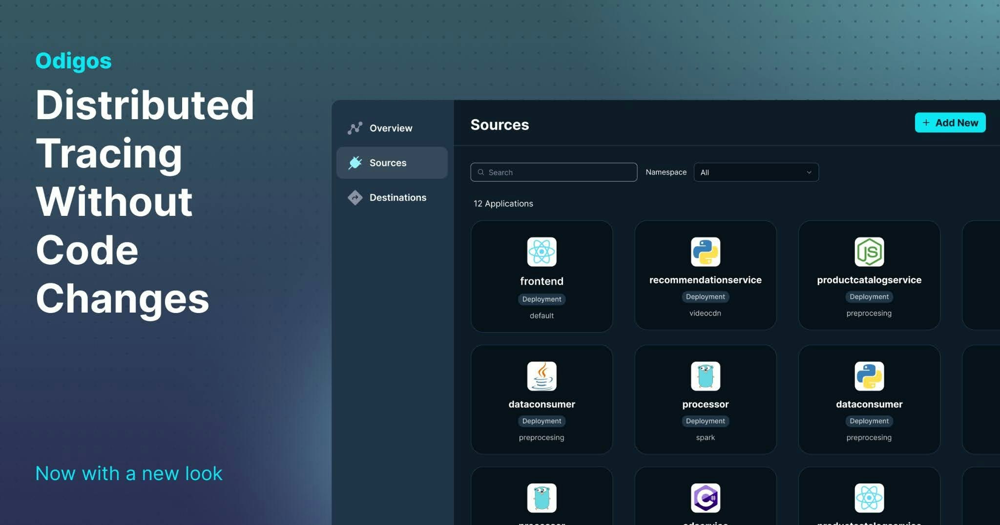Open the productcatalogservice application name
Image resolution: width=1000 pixels, height=525 pixels.
(869, 280)
